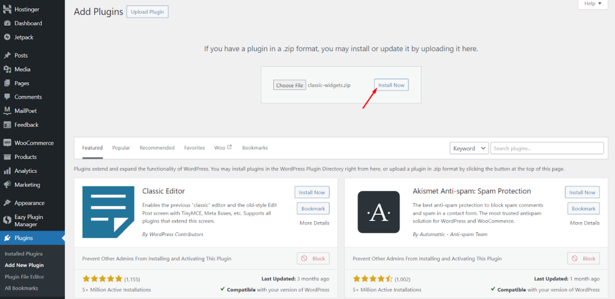Open More Details for Classic Editor

[x=315, y=223]
